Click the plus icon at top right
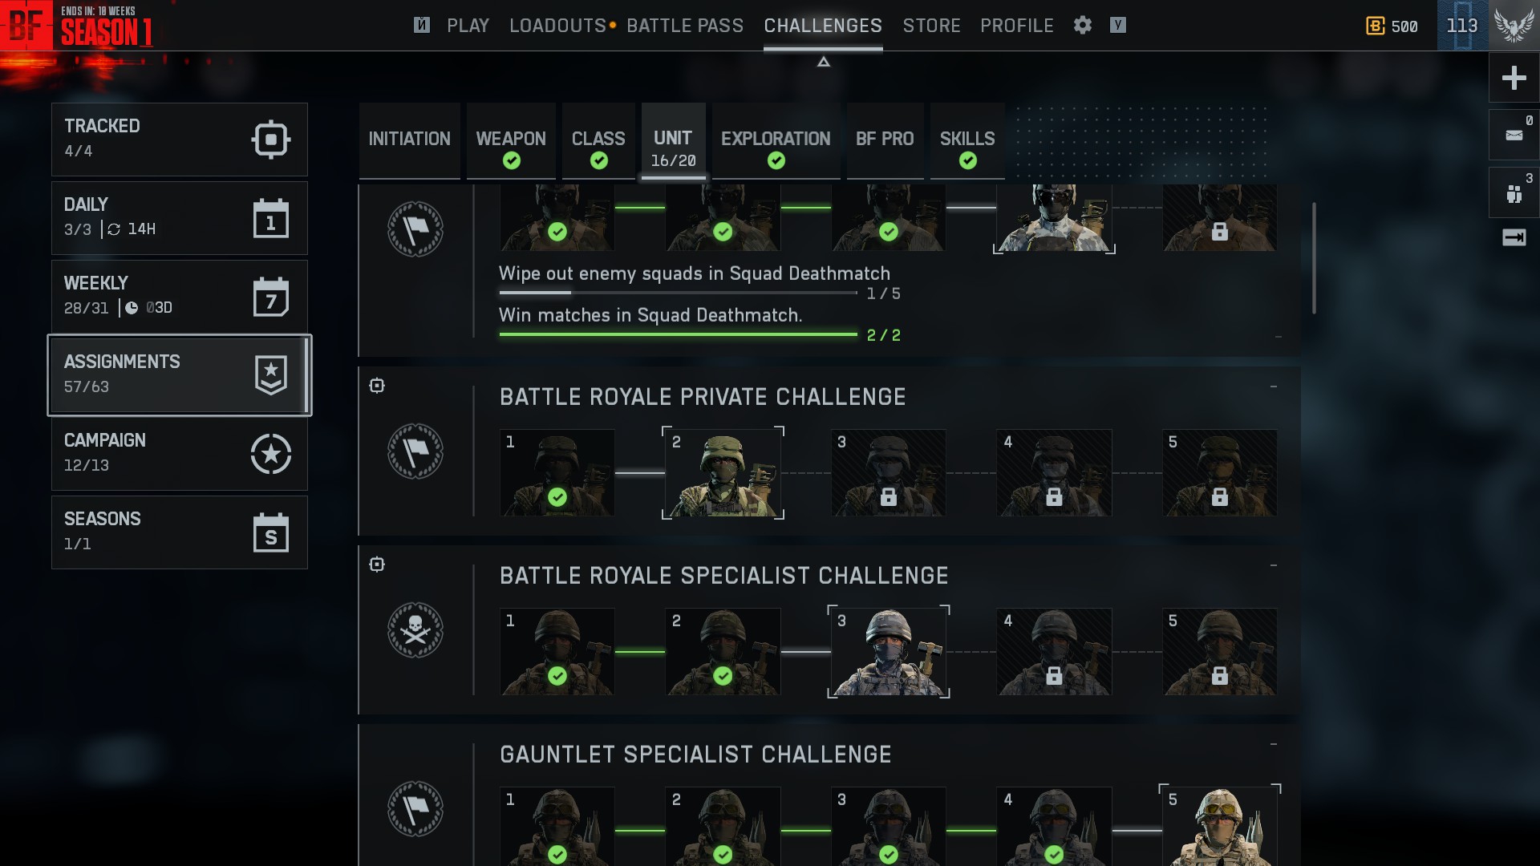Image resolution: width=1540 pixels, height=866 pixels. pyautogui.click(x=1514, y=78)
